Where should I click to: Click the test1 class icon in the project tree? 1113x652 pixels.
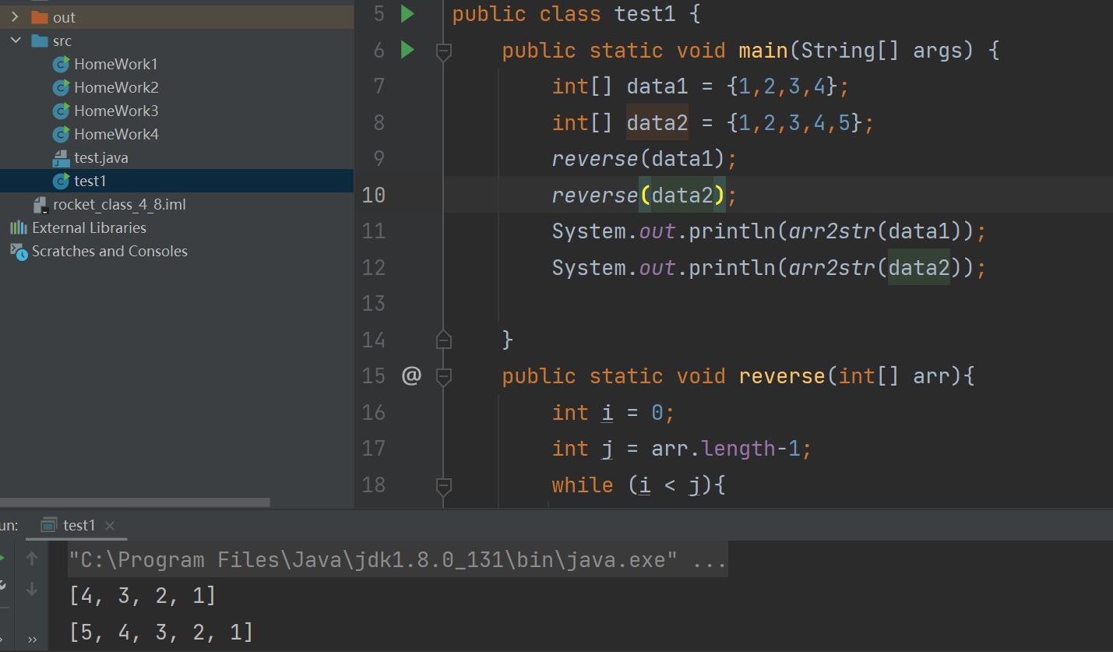[62, 181]
